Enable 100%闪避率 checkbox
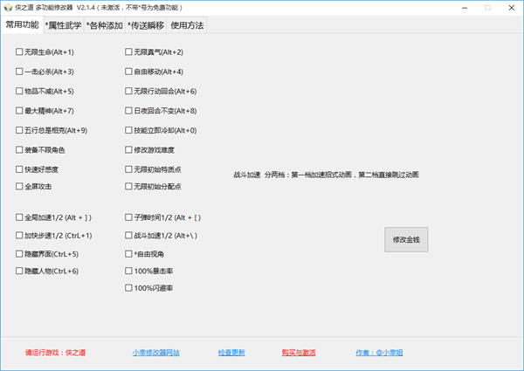The height and width of the screenshot is (371, 524). point(128,288)
